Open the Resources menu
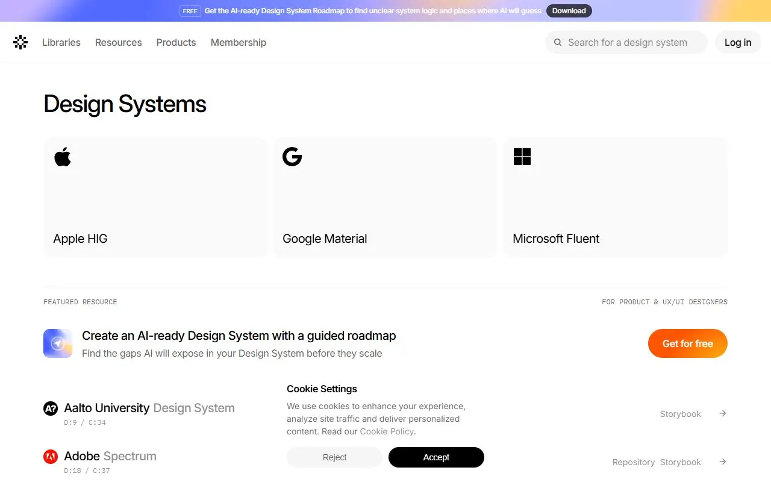 tap(119, 42)
